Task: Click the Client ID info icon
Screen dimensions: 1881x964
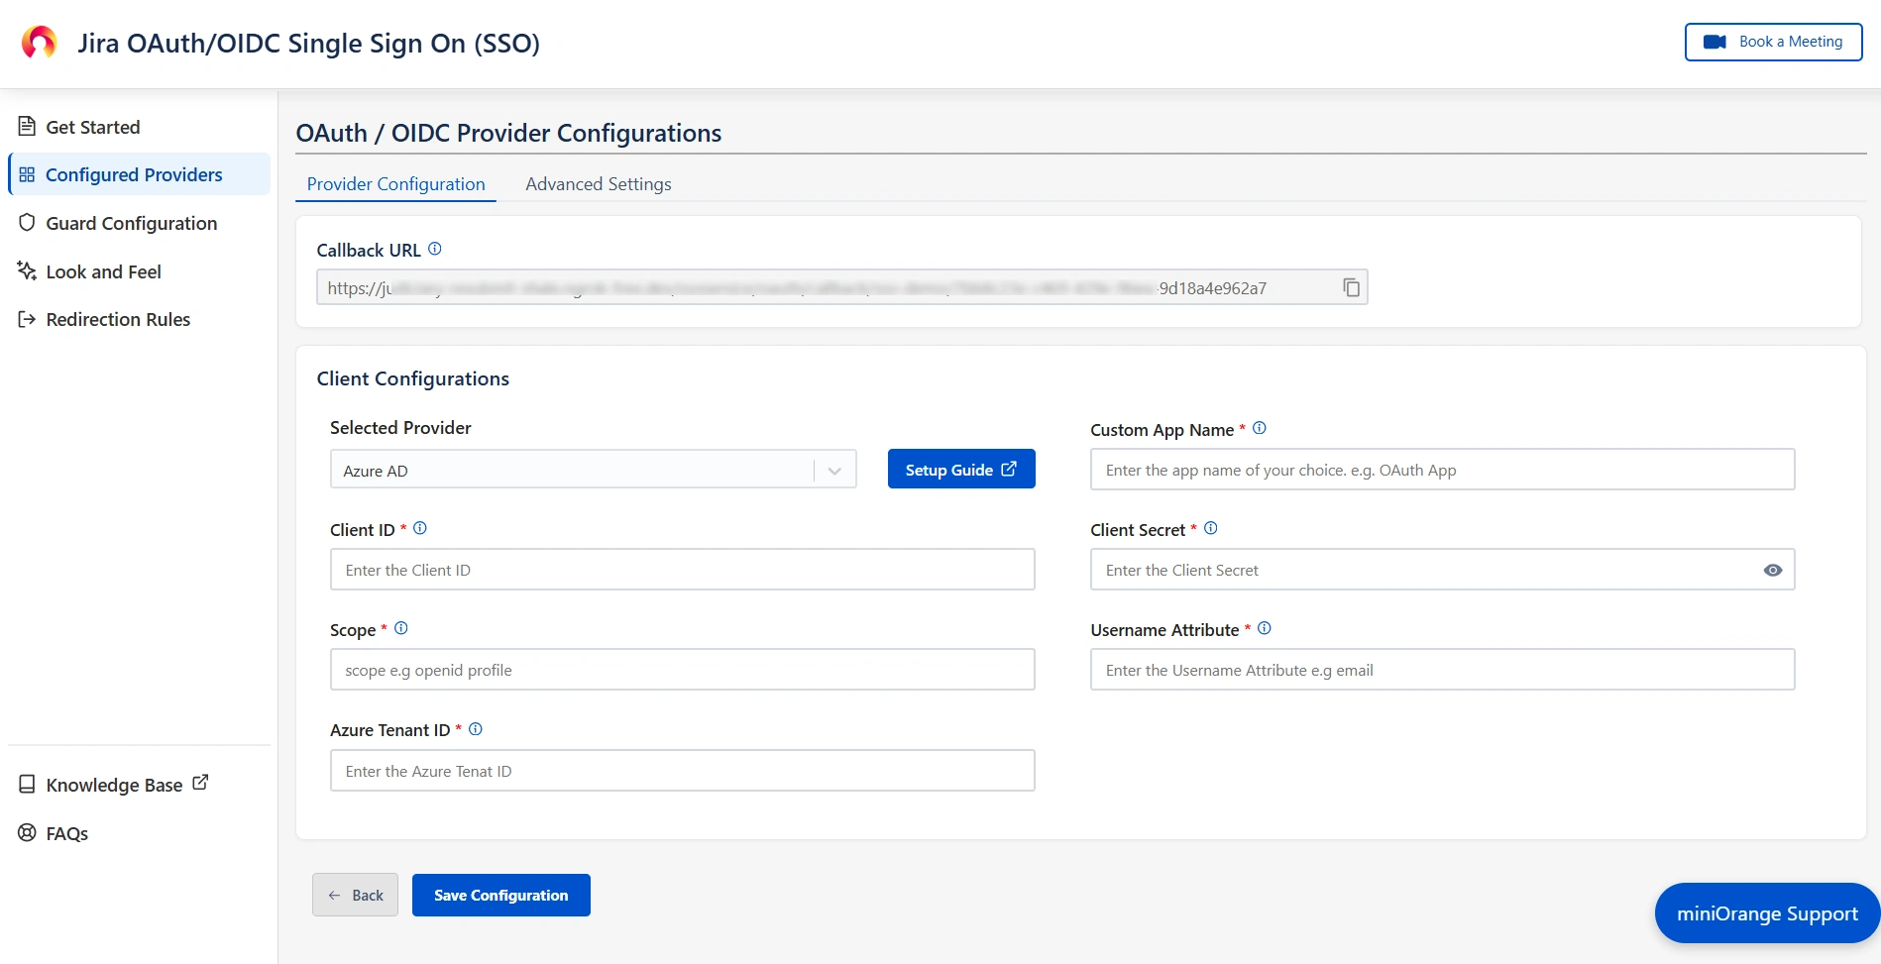Action: (419, 528)
